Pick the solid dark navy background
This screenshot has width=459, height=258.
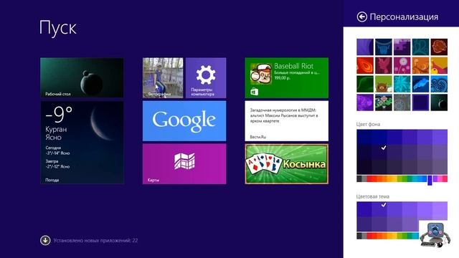point(421,102)
